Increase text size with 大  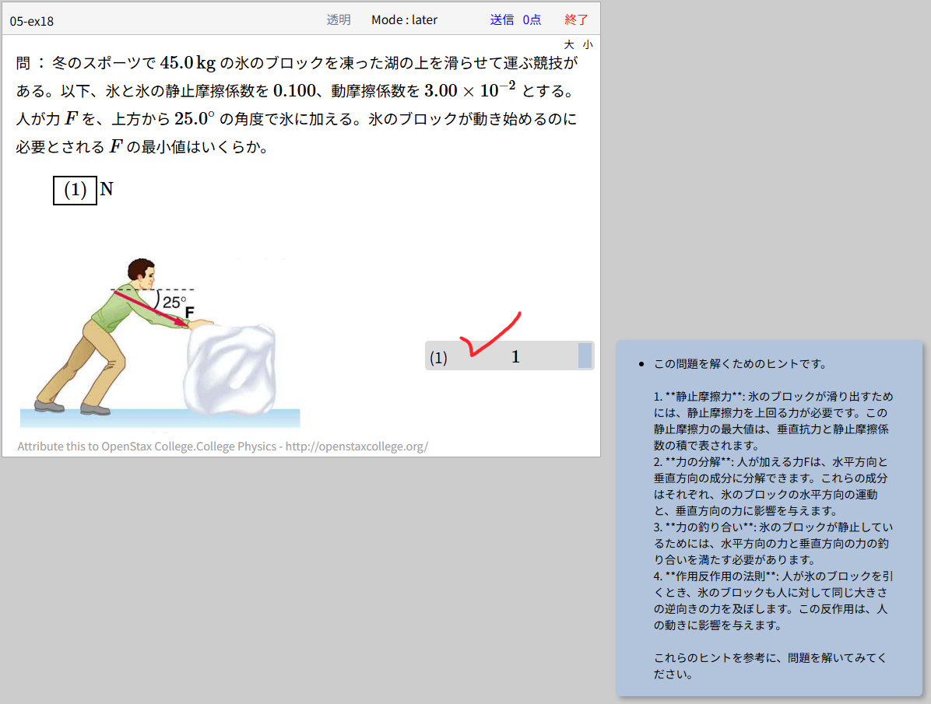[x=569, y=44]
